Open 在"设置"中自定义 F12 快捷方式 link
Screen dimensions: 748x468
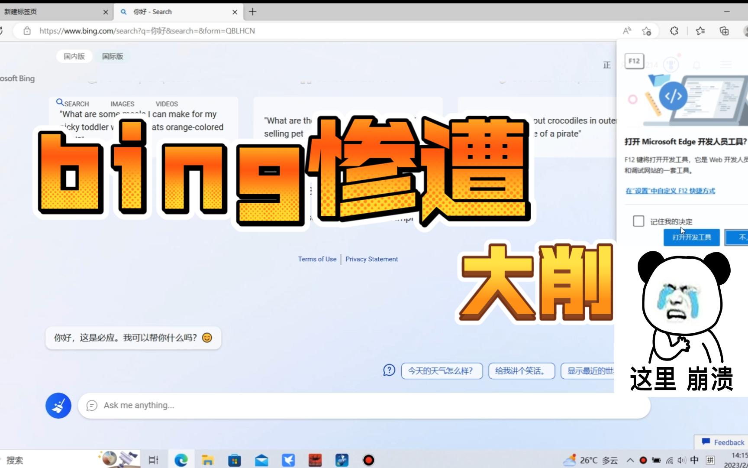pyautogui.click(x=670, y=191)
